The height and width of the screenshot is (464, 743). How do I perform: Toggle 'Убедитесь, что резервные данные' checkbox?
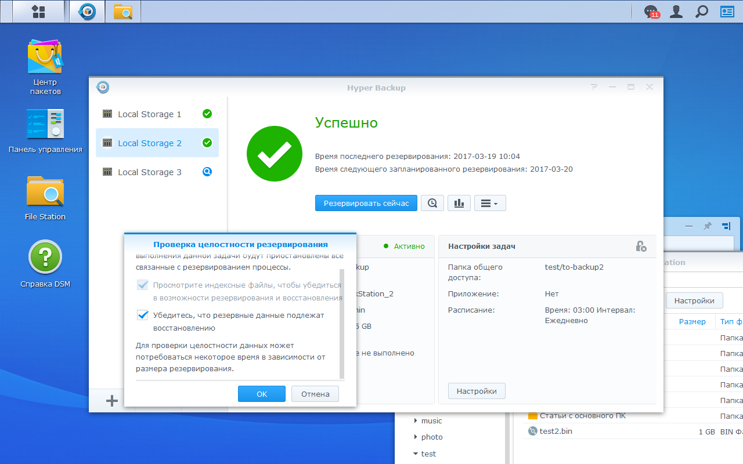click(142, 315)
